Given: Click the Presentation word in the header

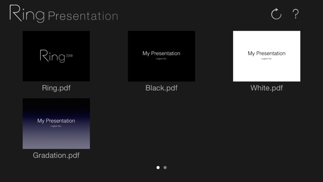Looking at the screenshot, I should 83,16.
